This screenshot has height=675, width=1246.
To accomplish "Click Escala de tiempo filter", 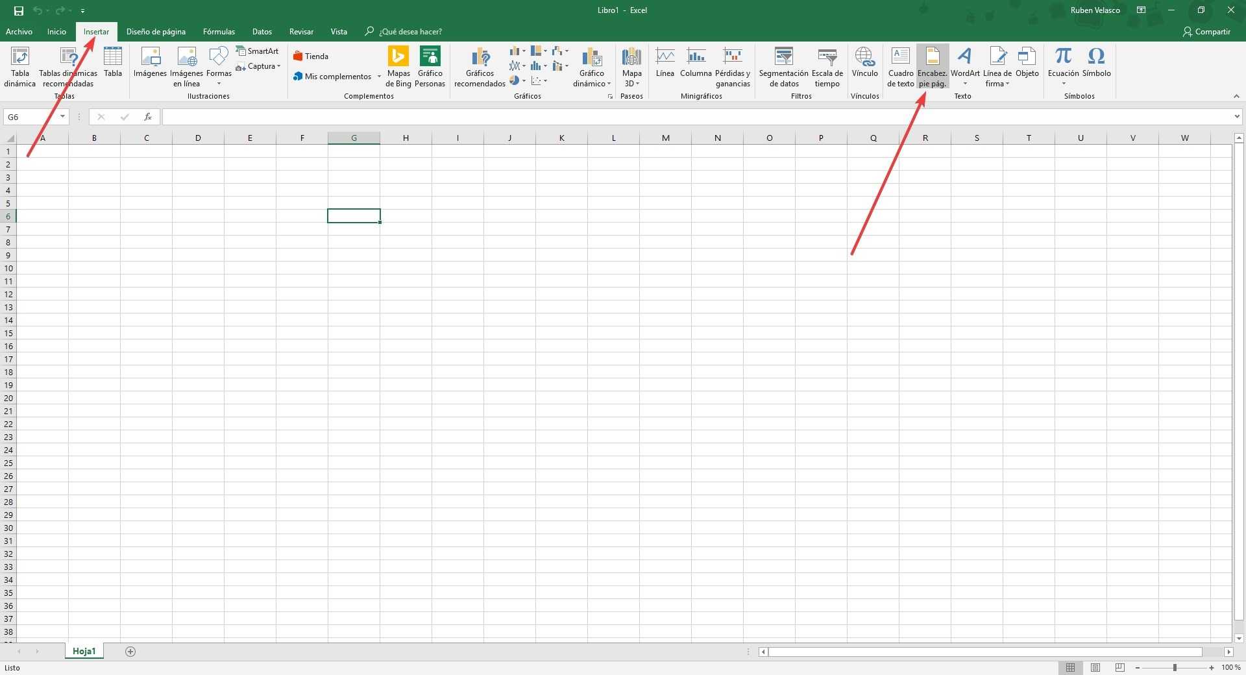I will tap(827, 66).
